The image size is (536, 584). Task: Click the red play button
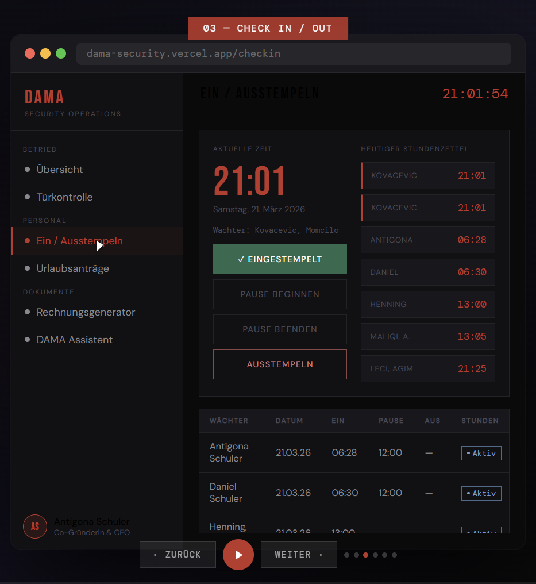pyautogui.click(x=238, y=555)
